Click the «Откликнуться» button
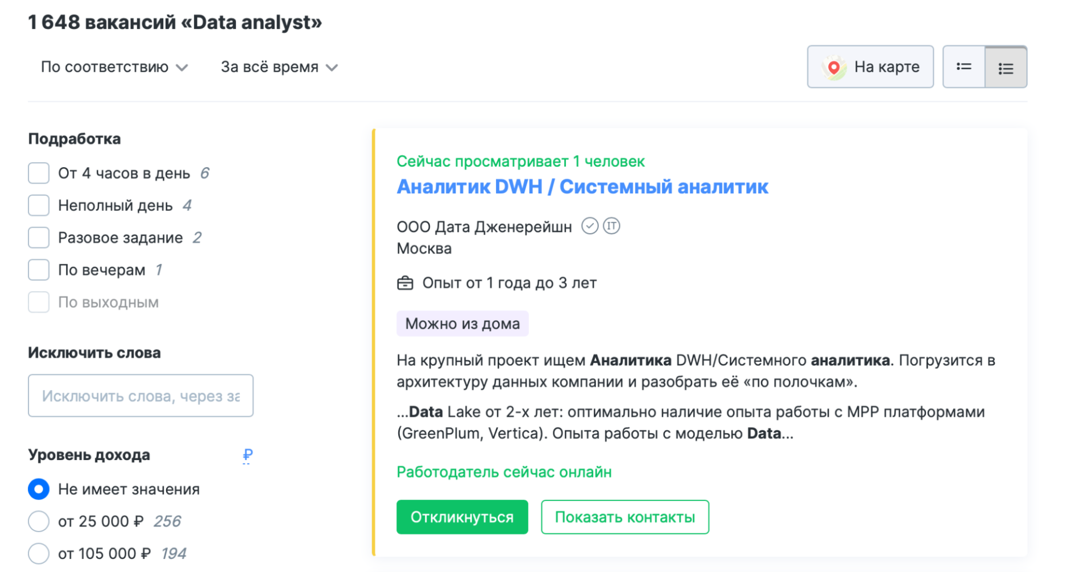Viewport: 1092px width, 572px height. 462,517
